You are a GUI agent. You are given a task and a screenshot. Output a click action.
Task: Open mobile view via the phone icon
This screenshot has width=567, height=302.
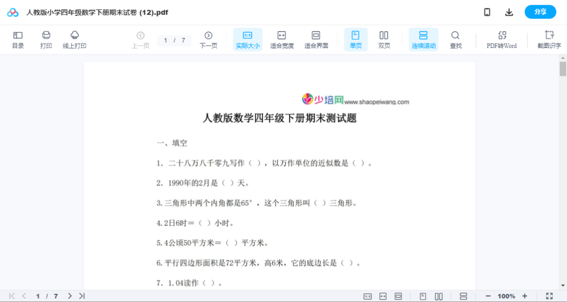pos(487,12)
